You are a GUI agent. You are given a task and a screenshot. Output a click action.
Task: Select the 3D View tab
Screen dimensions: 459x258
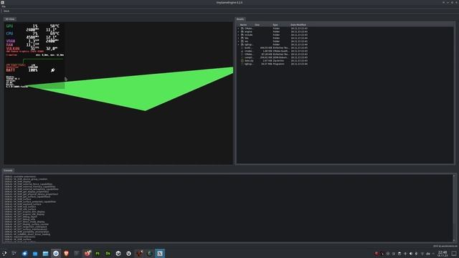10,19
